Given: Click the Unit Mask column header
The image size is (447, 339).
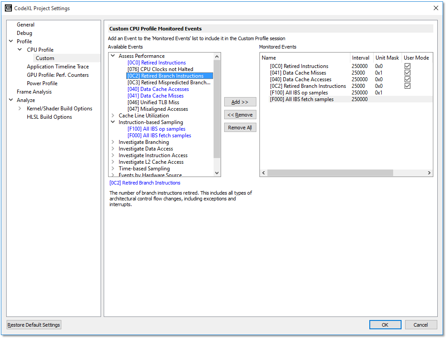Looking at the screenshot, I should tap(387, 57).
